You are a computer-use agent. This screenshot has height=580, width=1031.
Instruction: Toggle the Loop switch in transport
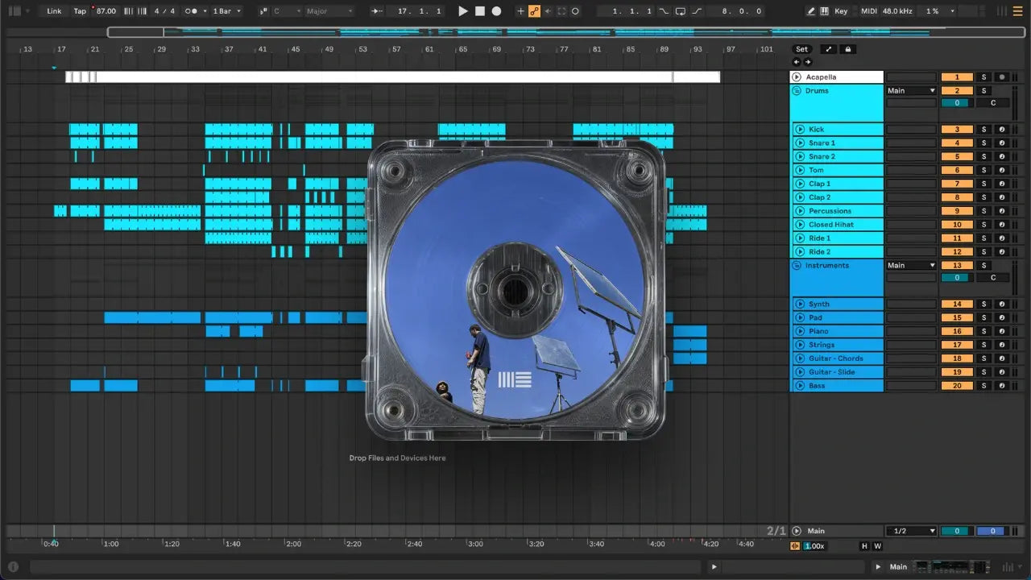[x=681, y=11]
